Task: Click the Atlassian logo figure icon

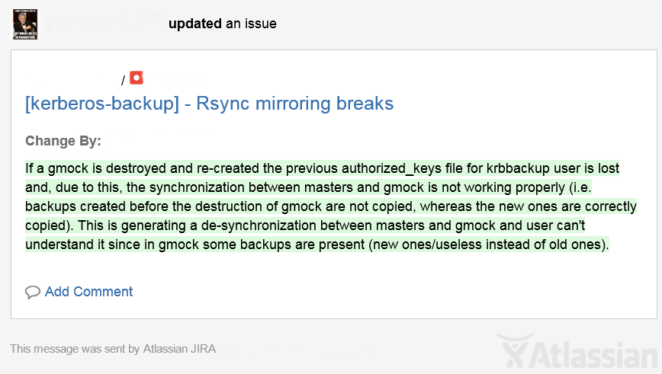Action: (x=514, y=353)
